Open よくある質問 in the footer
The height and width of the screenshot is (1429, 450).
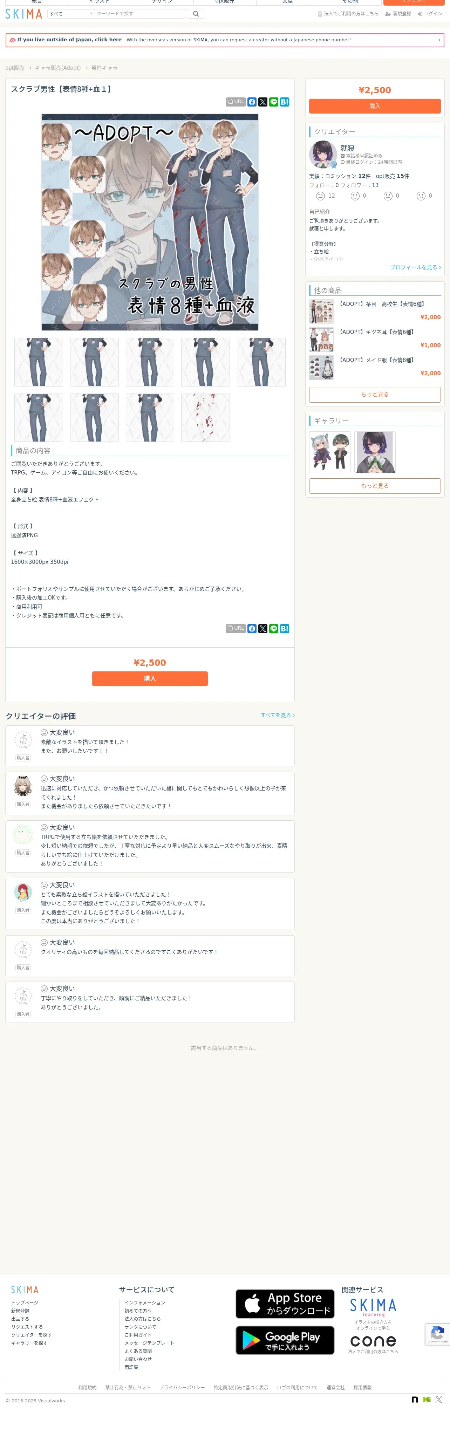(x=138, y=1351)
